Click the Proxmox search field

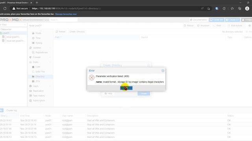point(64,20)
